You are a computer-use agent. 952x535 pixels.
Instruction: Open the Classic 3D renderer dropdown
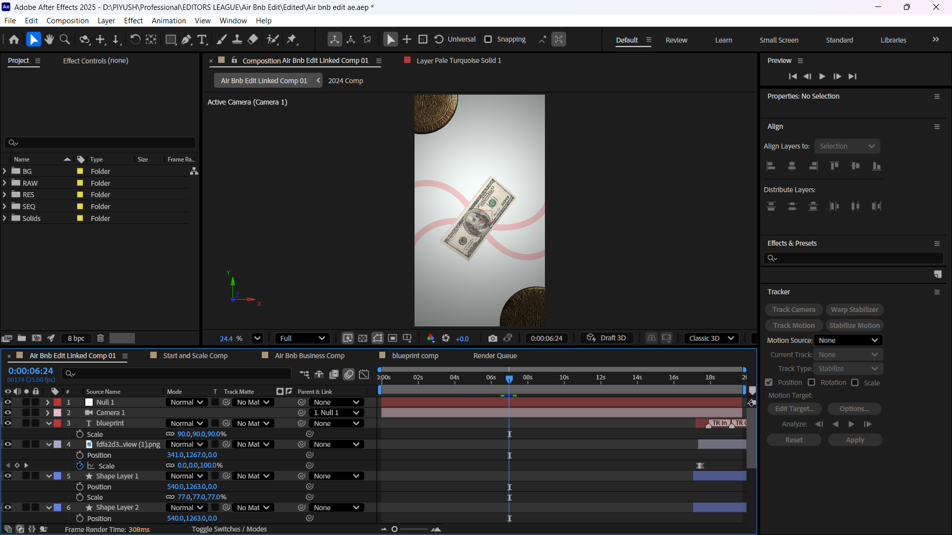coord(711,338)
